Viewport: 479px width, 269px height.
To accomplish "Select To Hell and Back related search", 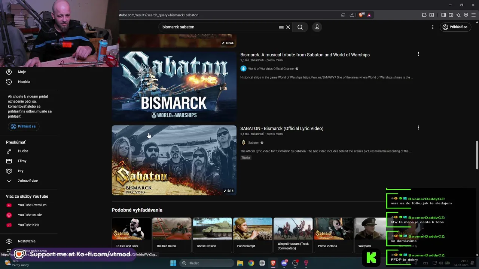I will pos(131,235).
